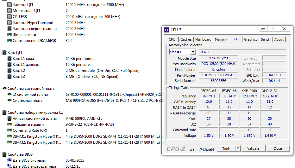Image resolution: width=295 pixels, height=168 pixels.
Task: Minimize the CPU-Z window
Action: tap(263, 29)
